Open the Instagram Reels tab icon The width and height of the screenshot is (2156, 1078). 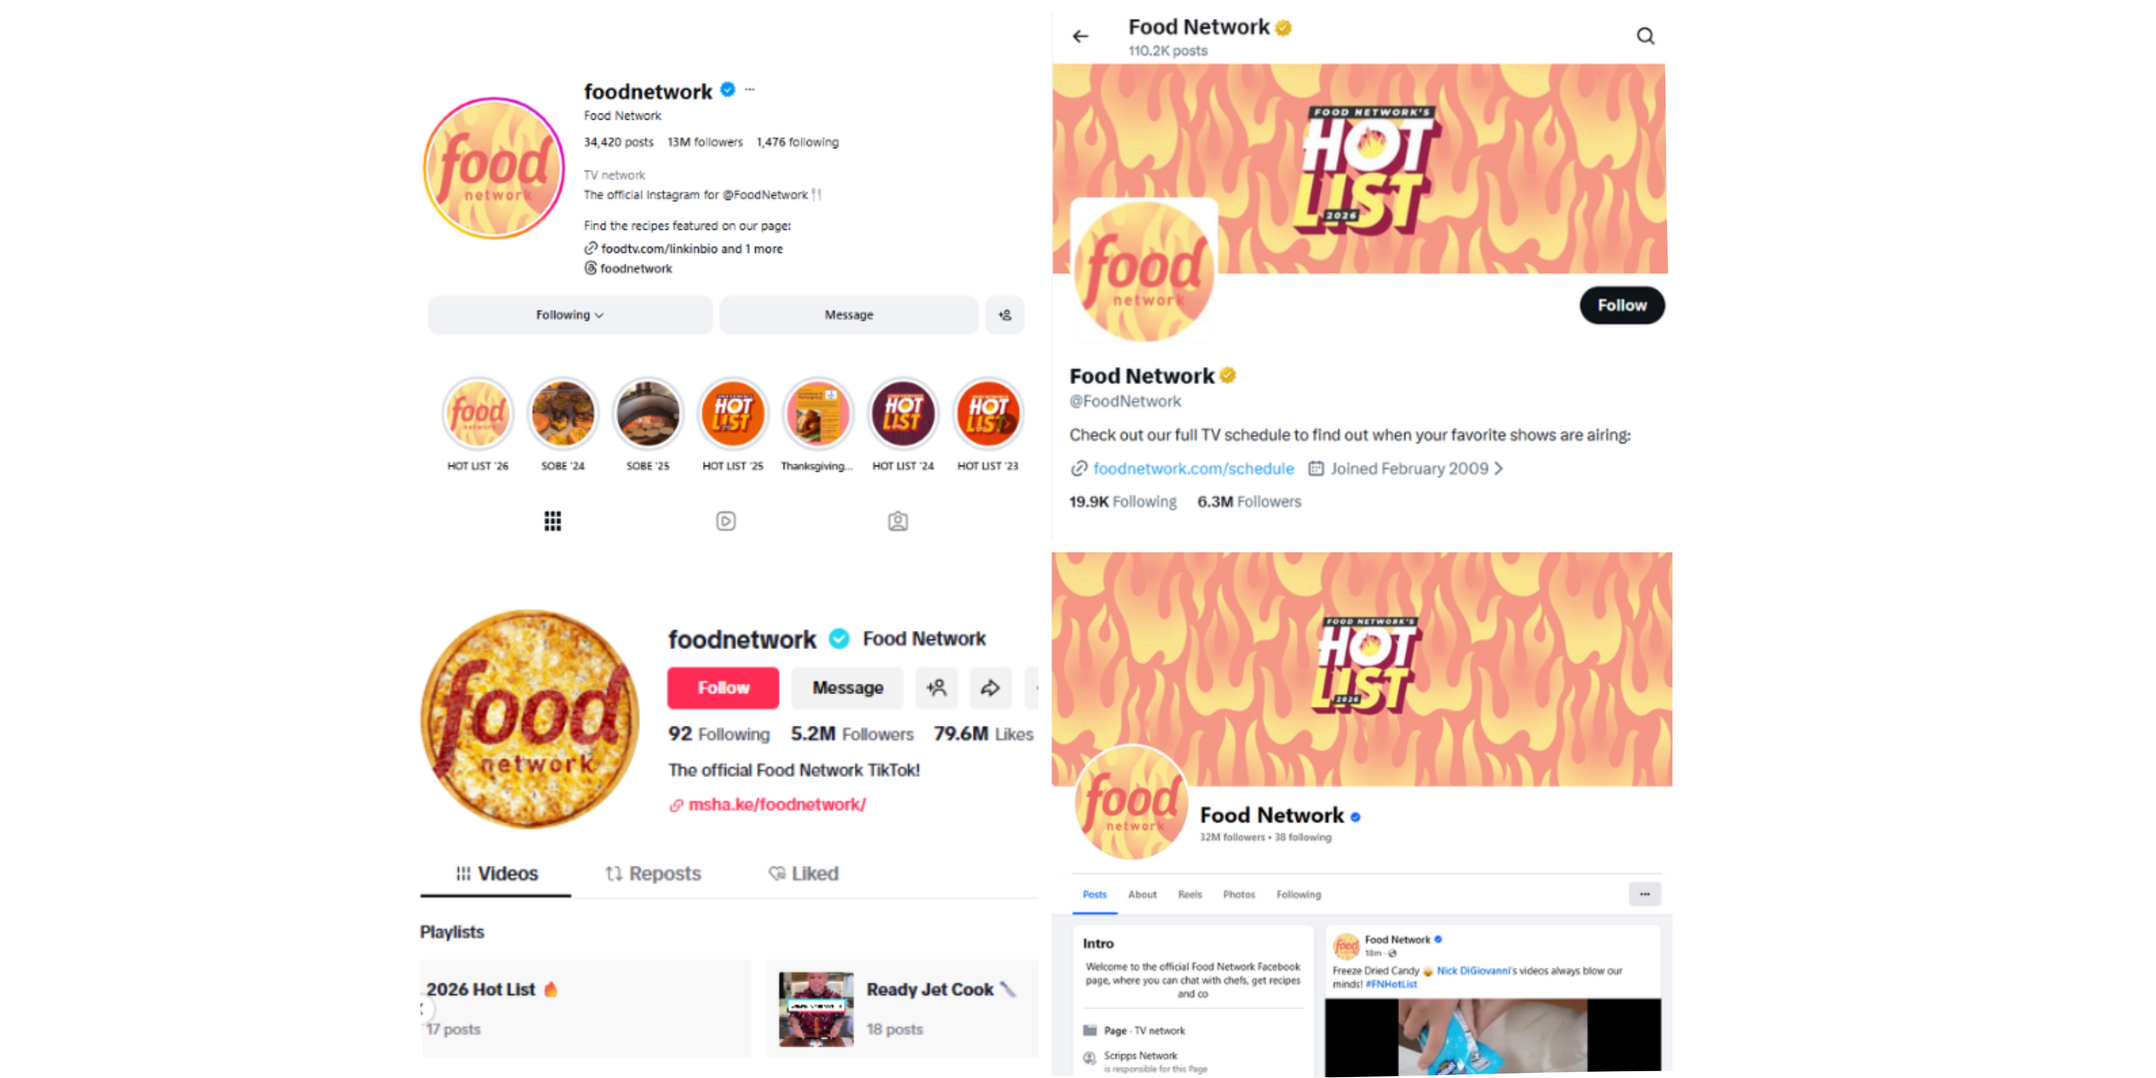pos(726,522)
